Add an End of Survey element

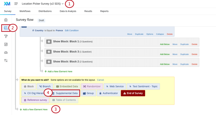point(133,93)
